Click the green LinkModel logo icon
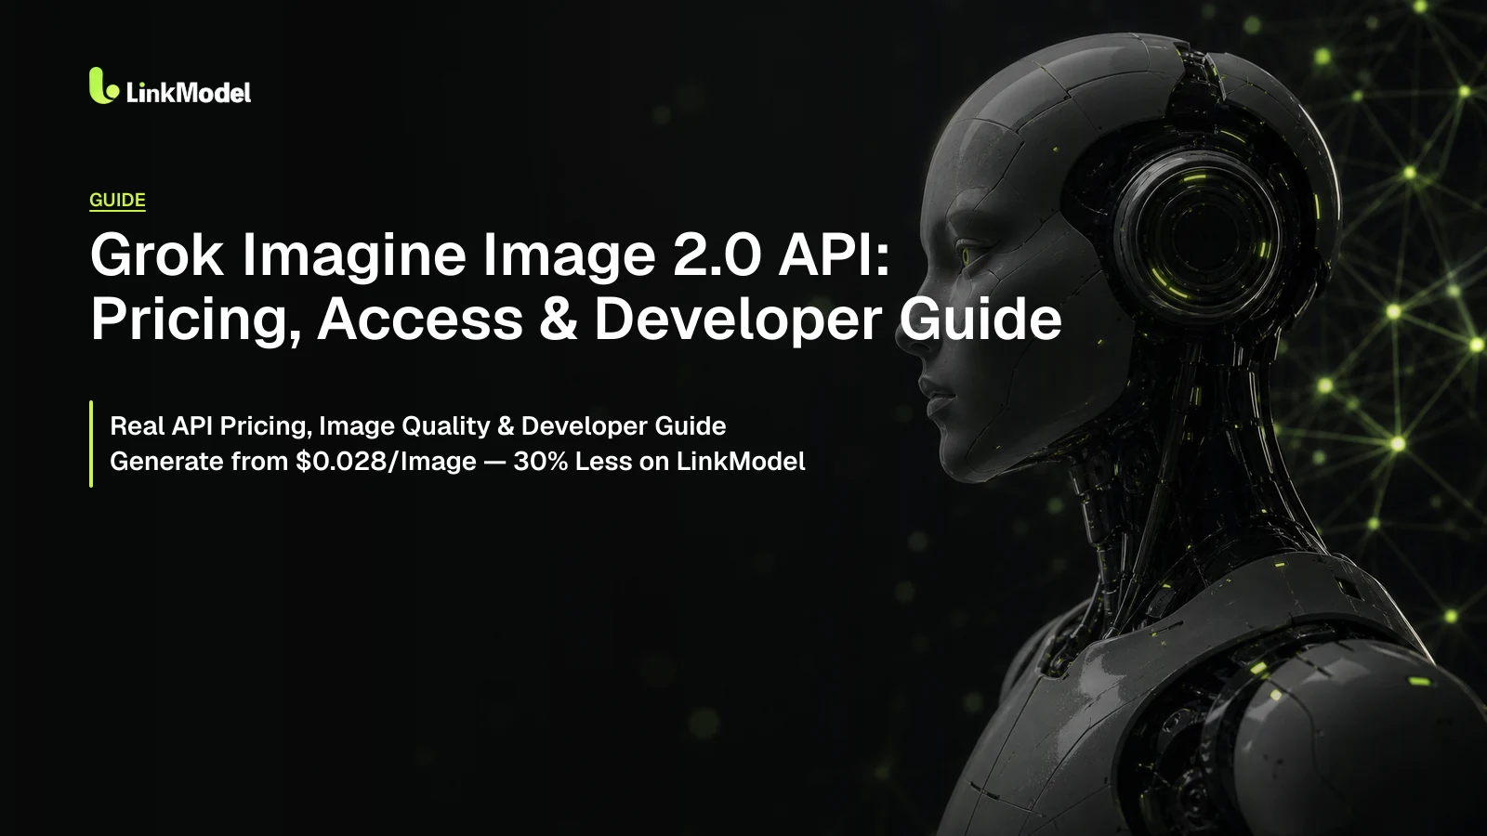The width and height of the screenshot is (1487, 836). (x=104, y=85)
